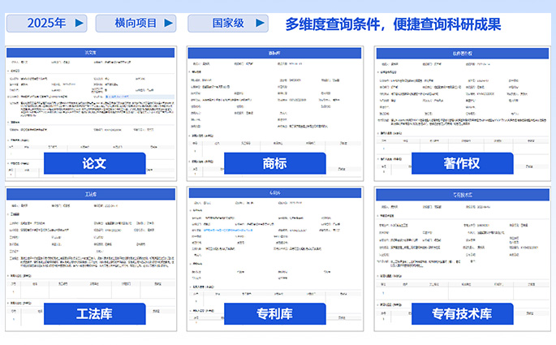
Task: Select the 著作权 label button
Action: (462, 163)
